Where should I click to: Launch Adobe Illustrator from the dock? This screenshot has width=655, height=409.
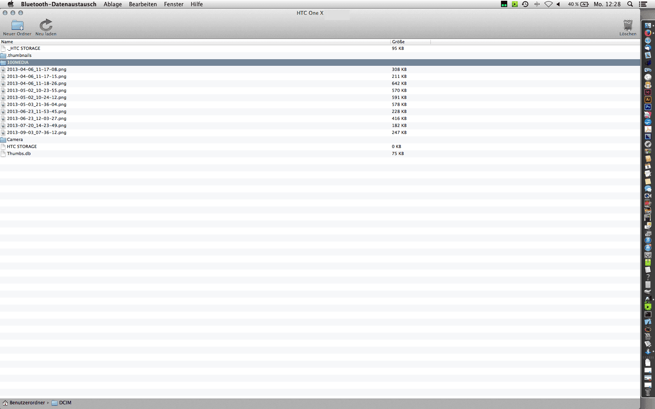point(648,99)
